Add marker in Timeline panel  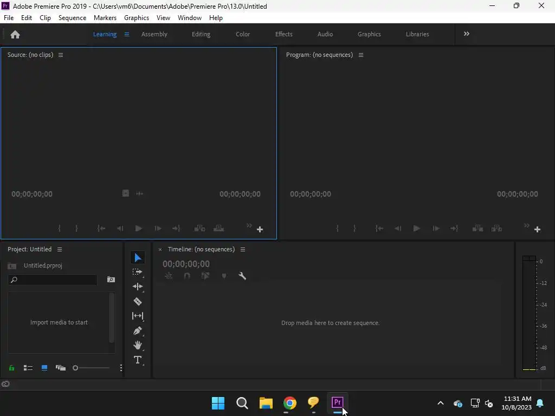[x=224, y=276]
